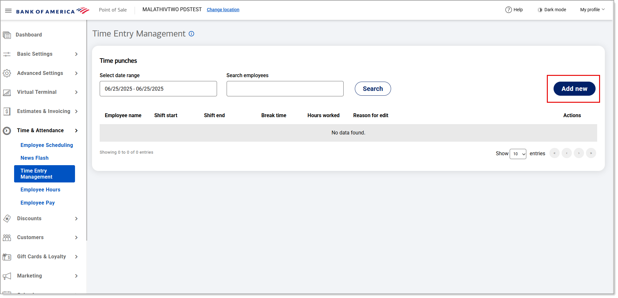Click the Employee name column header
Viewport: 618px width, 298px height.
click(x=123, y=115)
